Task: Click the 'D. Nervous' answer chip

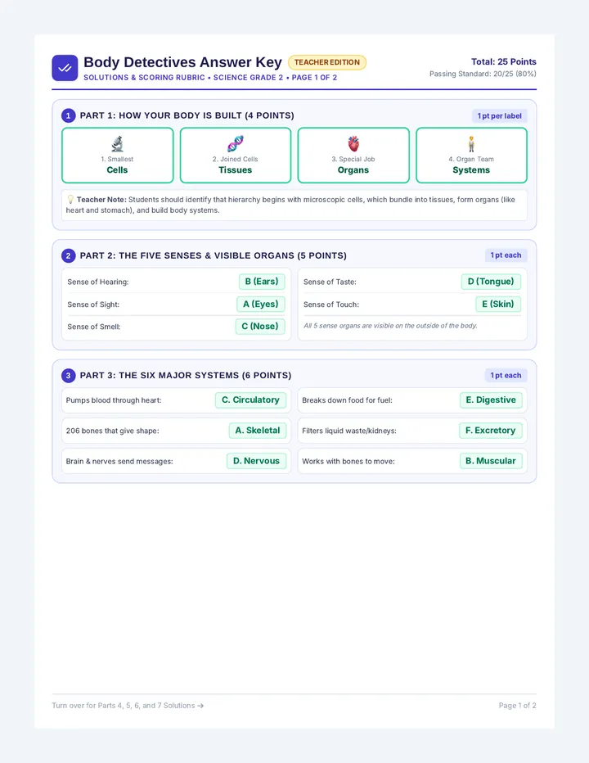Action: (x=256, y=461)
